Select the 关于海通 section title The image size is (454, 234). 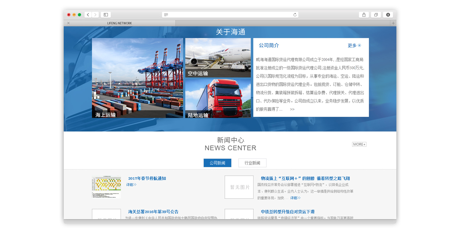pos(230,32)
